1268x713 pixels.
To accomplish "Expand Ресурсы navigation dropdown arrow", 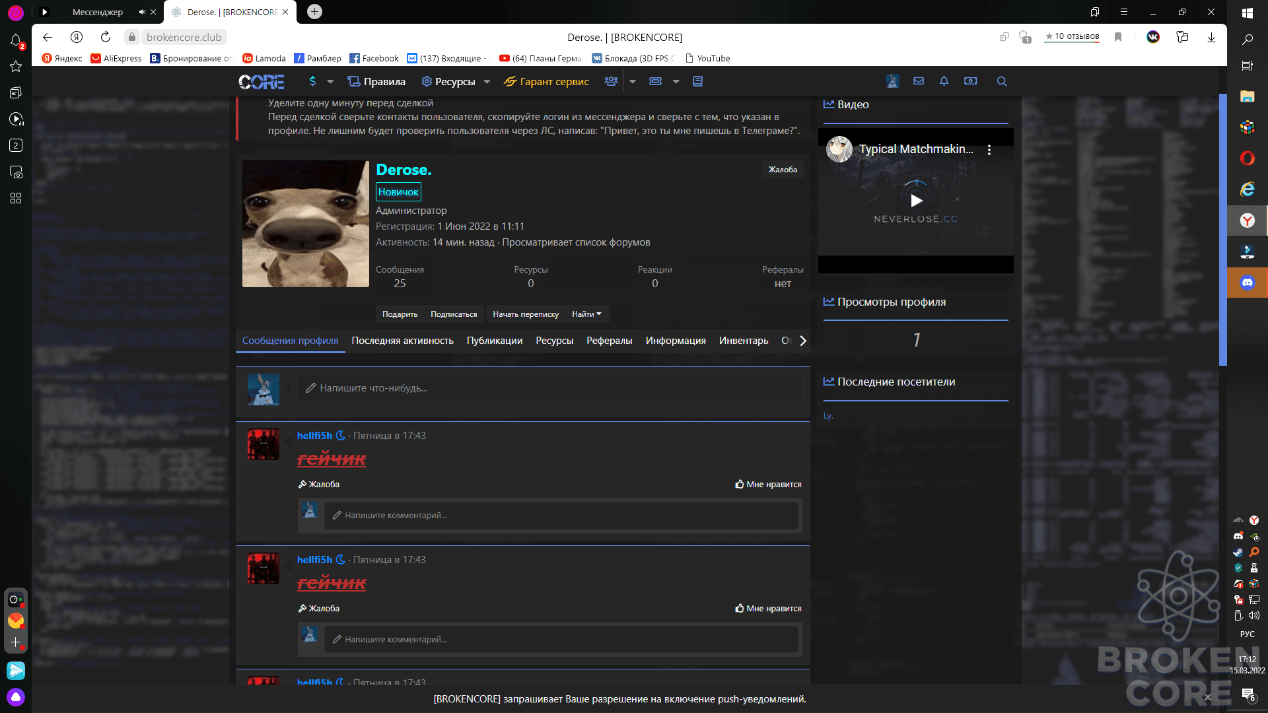I will [x=487, y=82].
